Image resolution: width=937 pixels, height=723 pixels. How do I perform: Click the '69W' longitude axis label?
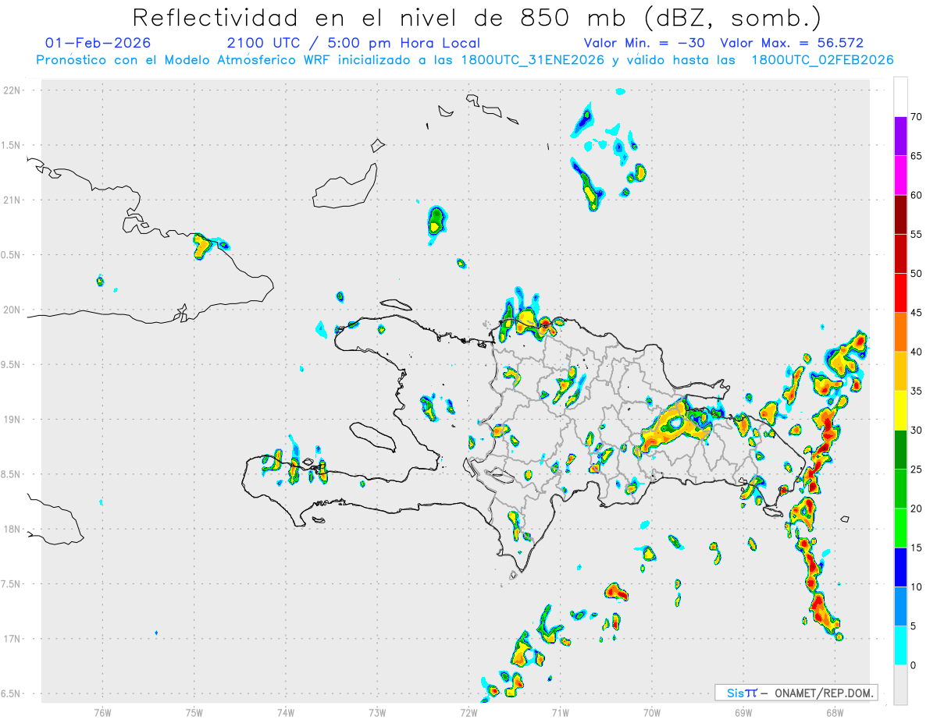click(x=743, y=712)
